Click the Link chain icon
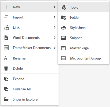This screenshot has width=110, height=107. (x=6, y=27)
